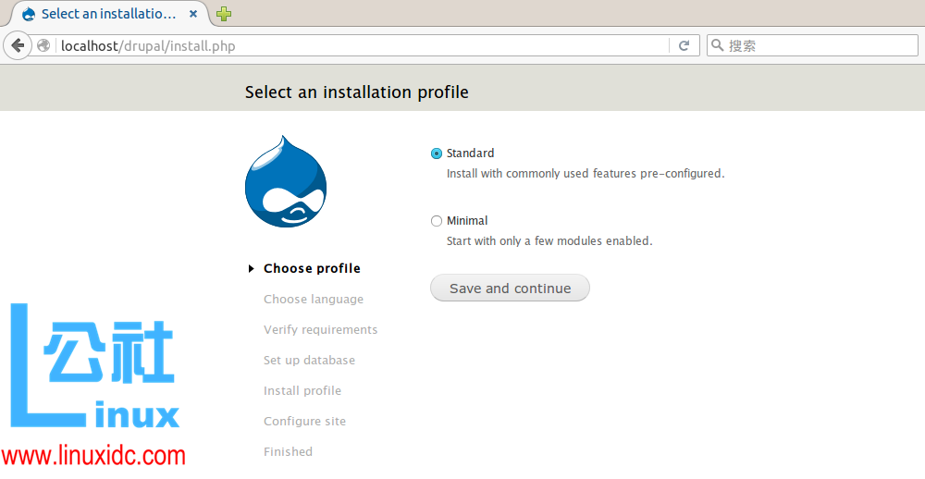Click 'Start with only a few modules enabled.' text
Viewport: 925px width, 479px height.
(549, 241)
